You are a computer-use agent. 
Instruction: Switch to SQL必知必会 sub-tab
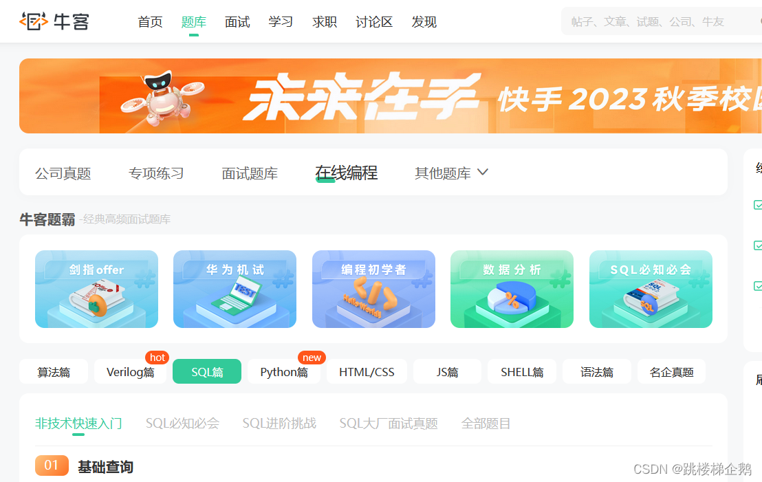coord(182,423)
